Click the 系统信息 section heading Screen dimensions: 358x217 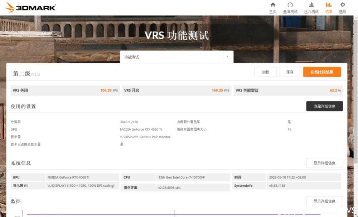(21, 163)
